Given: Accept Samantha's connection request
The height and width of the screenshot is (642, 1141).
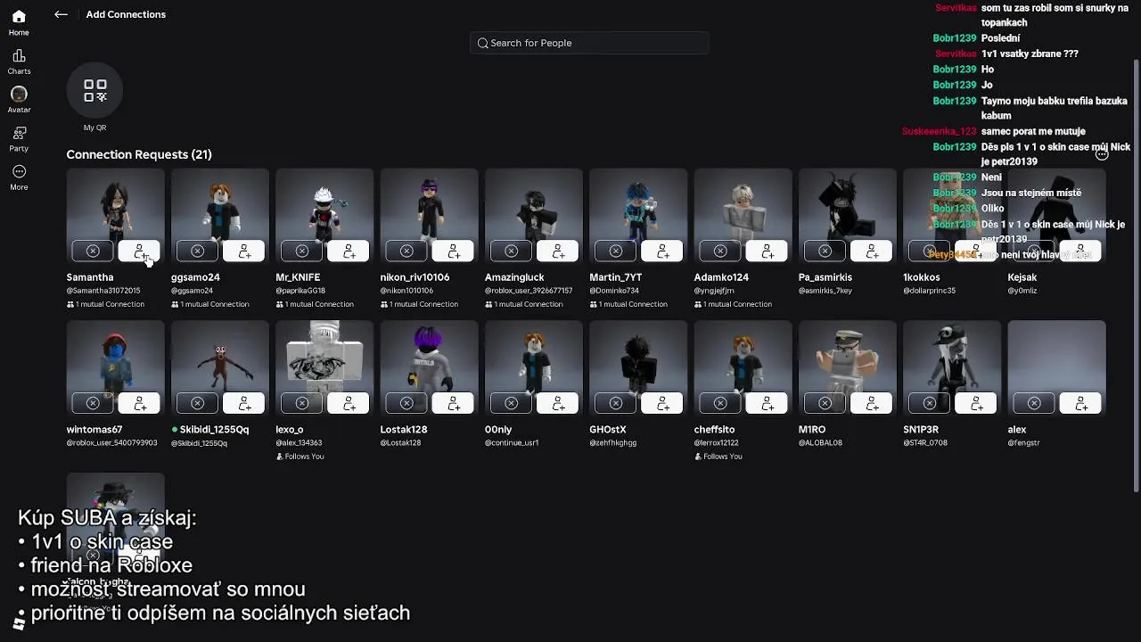Looking at the screenshot, I should coord(140,251).
